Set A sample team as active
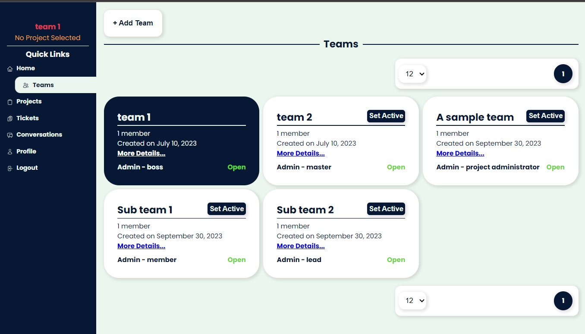Viewport: 585px width, 334px height. click(545, 116)
